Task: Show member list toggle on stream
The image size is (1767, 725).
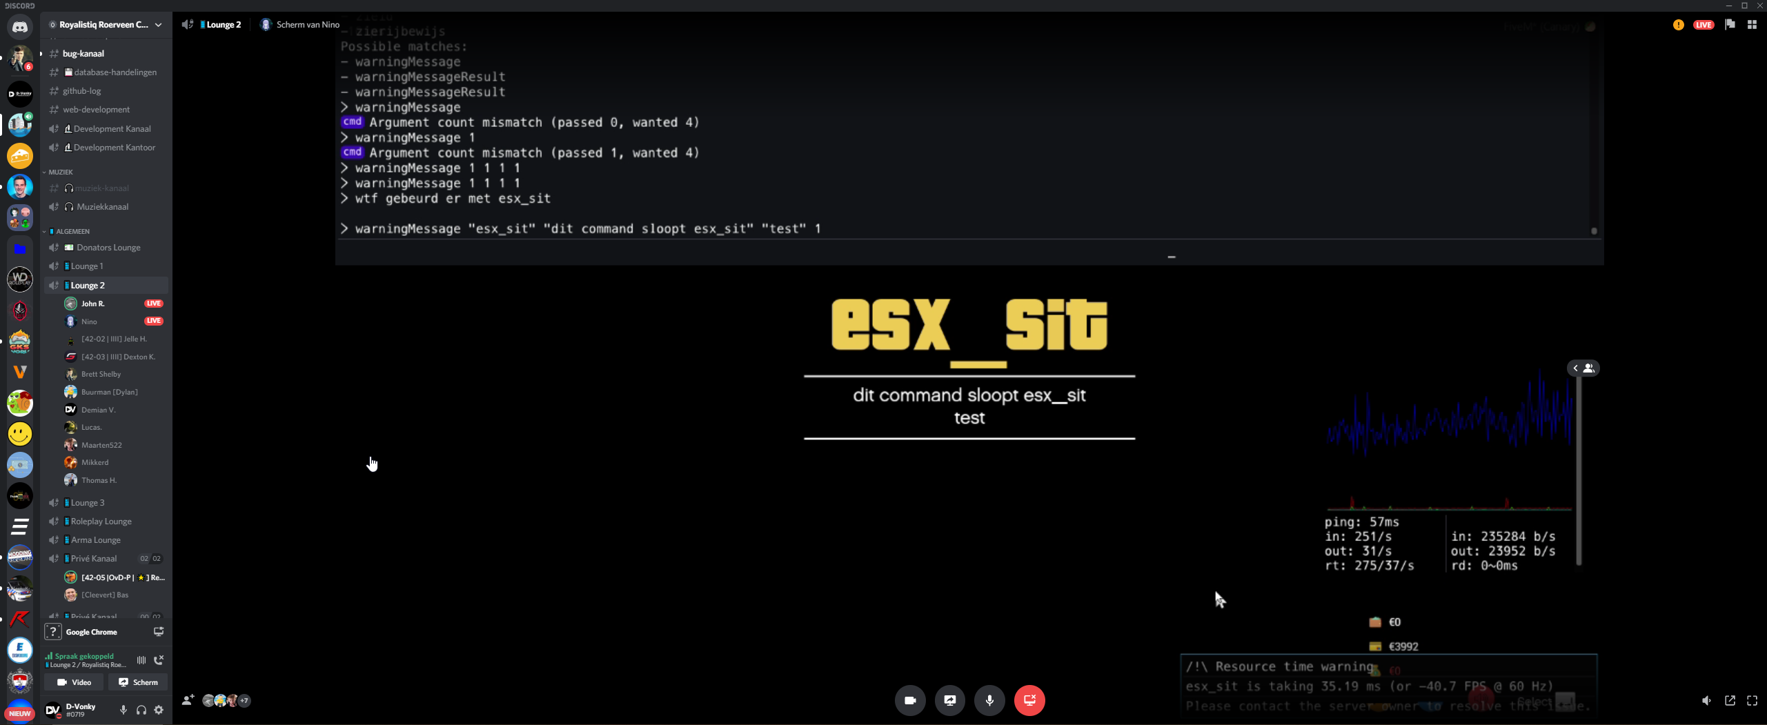Action: click(1583, 368)
